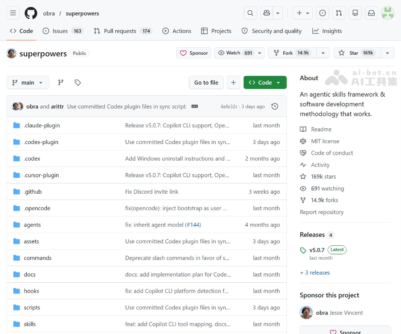Open arittr author link in commit bar
Image resolution: width=401 pixels, height=334 pixels.
(x=57, y=106)
